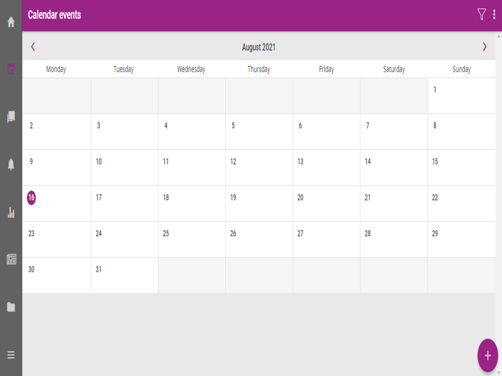This screenshot has width=502, height=376.
Task: Pick day 8 in the Sunday column
Action: (x=461, y=132)
